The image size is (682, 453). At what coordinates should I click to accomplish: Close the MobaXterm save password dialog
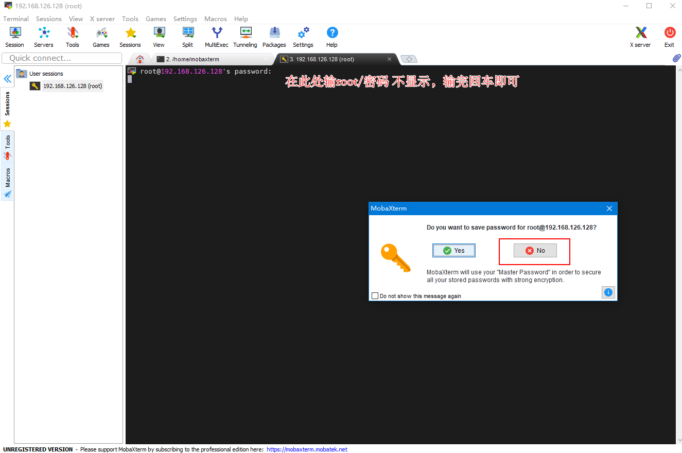pos(609,208)
